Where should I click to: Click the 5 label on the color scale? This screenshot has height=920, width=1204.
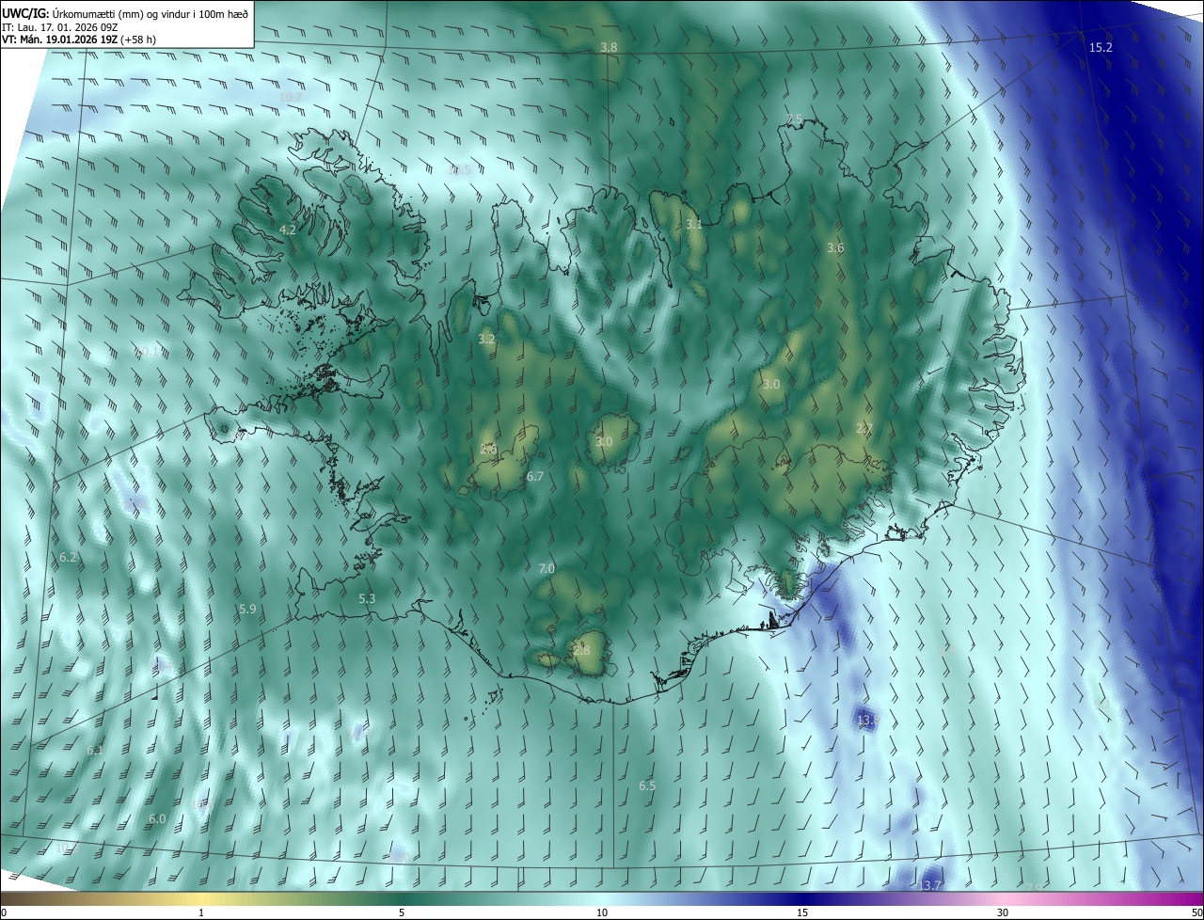[402, 912]
